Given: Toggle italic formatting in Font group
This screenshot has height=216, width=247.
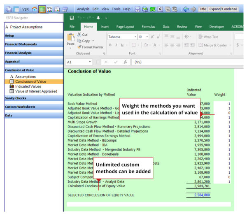Looking at the screenshot, I should pos(117,45).
